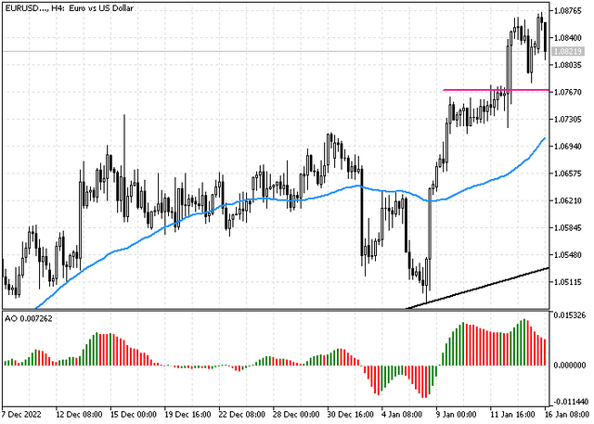Click the time label '22 Dec 08:00'
The height and width of the screenshot is (424, 594).
point(241,414)
